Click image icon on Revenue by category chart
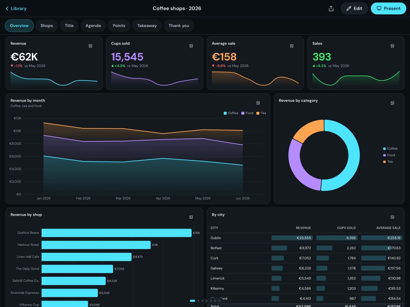 [393, 103]
